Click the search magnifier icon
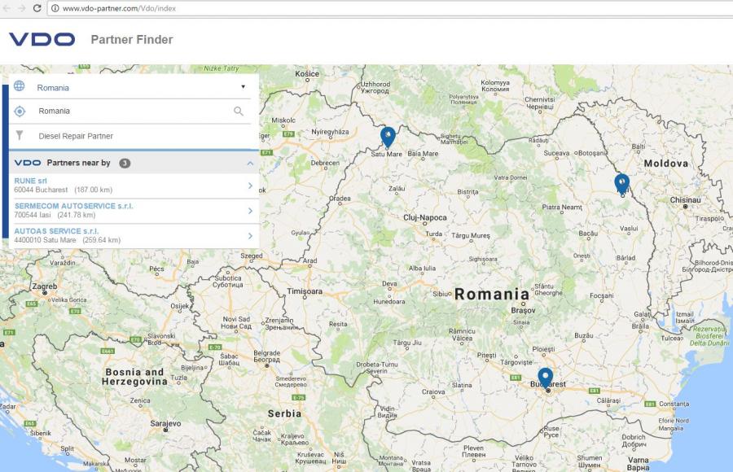The height and width of the screenshot is (472, 733). point(239,111)
